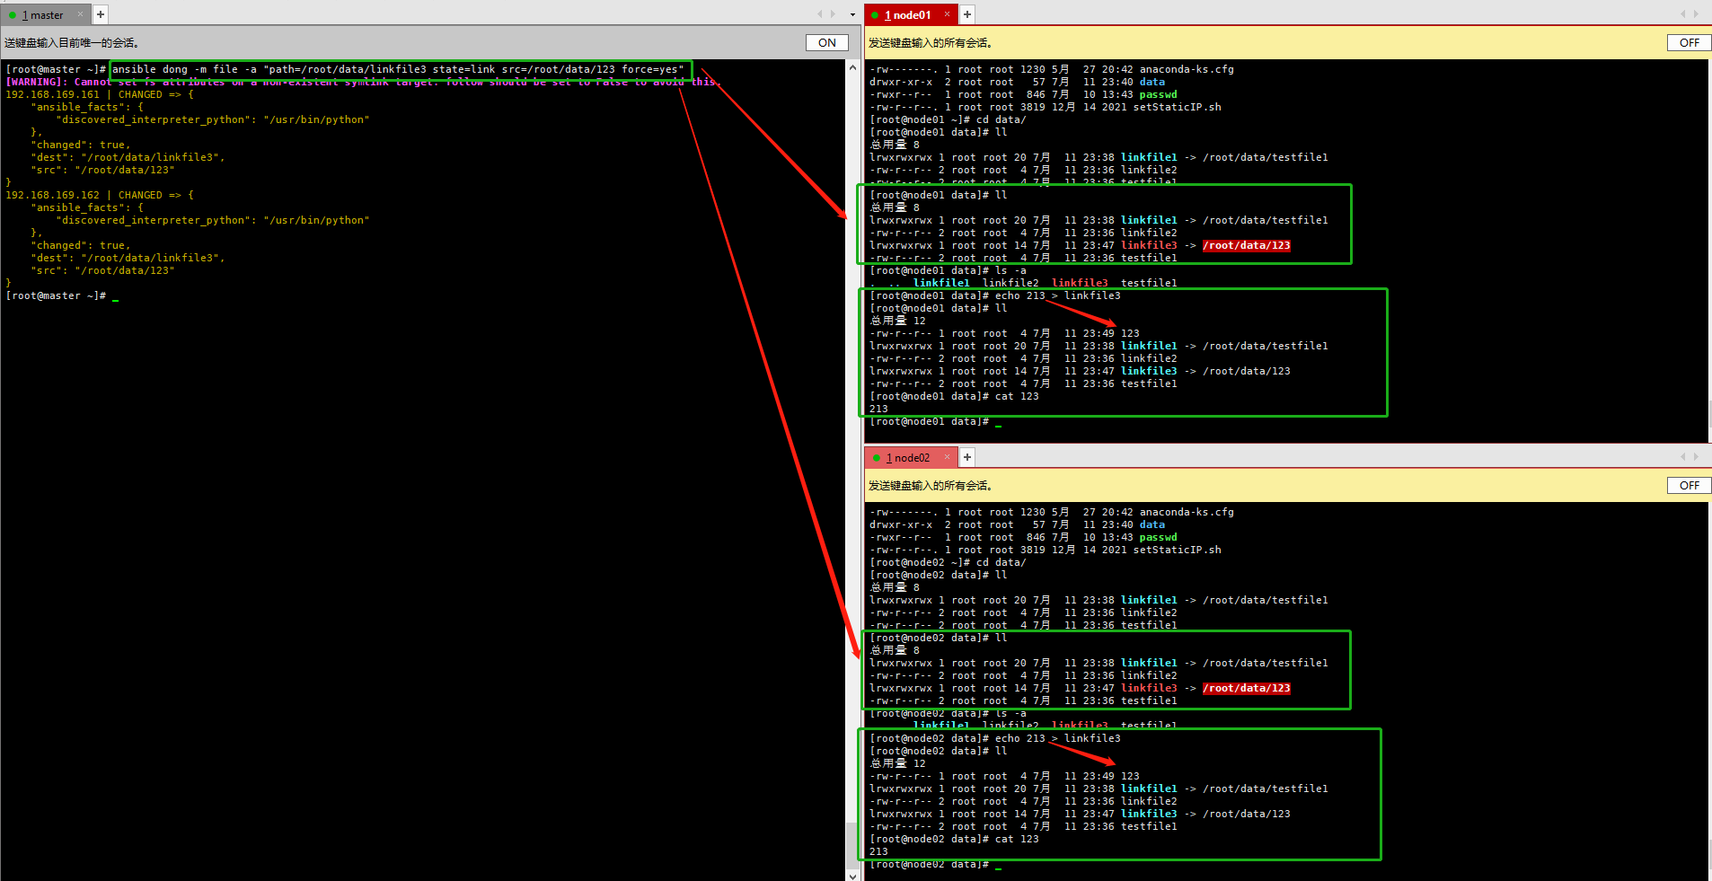Click setStaticIP.sh in node01 listing
Screen dimensions: 1712x881
(x=1177, y=107)
